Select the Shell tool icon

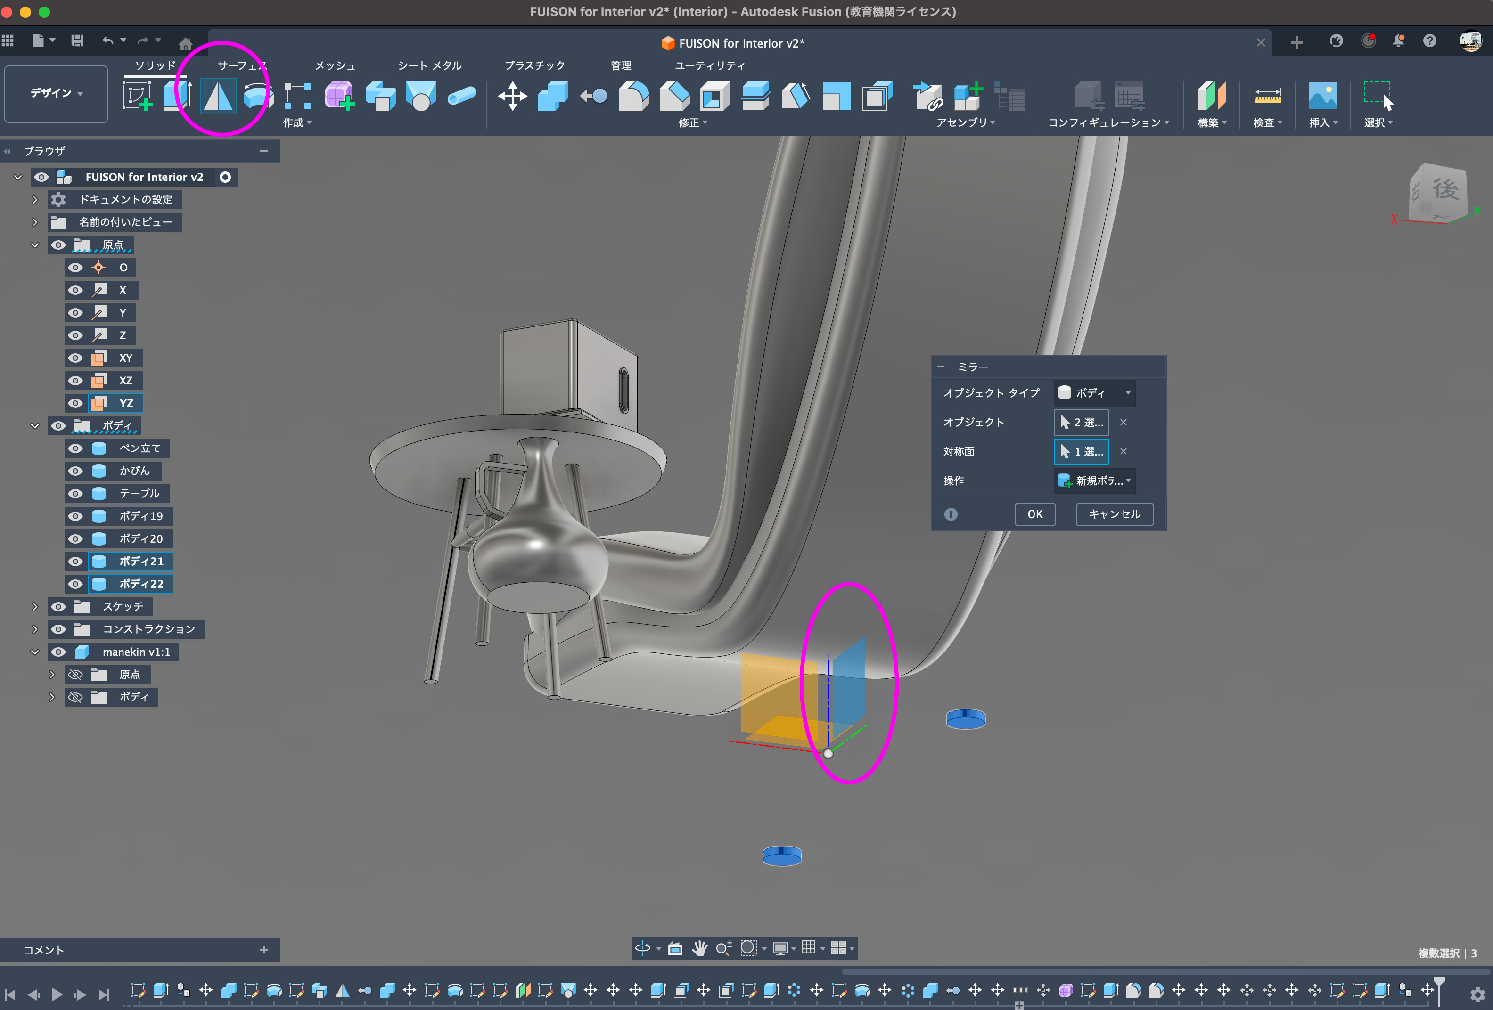pos(714,96)
